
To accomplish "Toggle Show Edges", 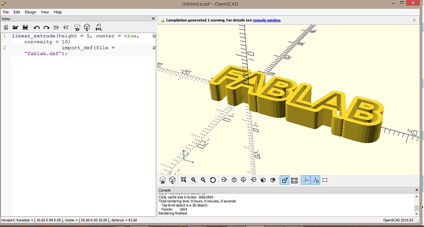I will (x=325, y=180).
